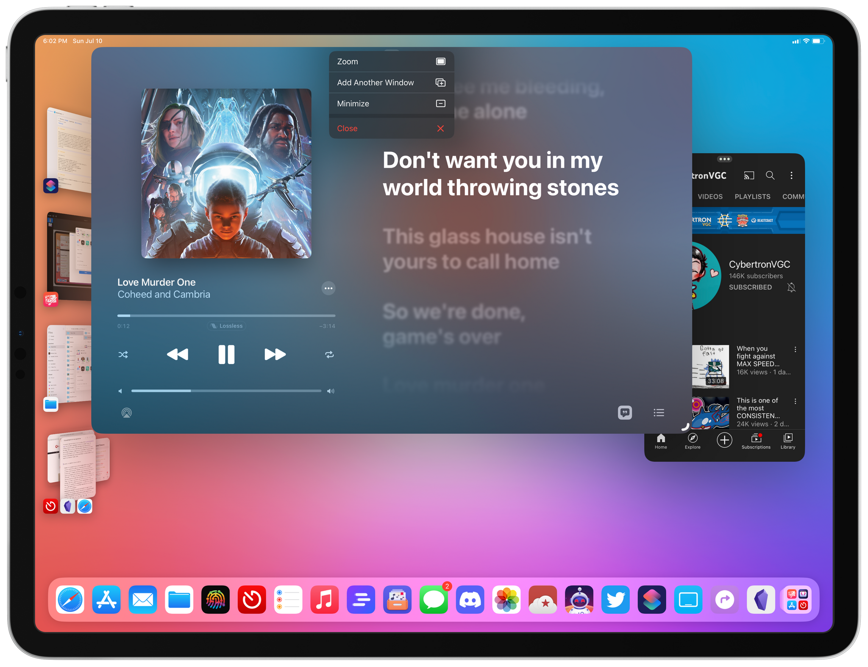Viewport: 868px width, 667px height.
Task: Toggle repeat in Music player
Action: click(329, 355)
